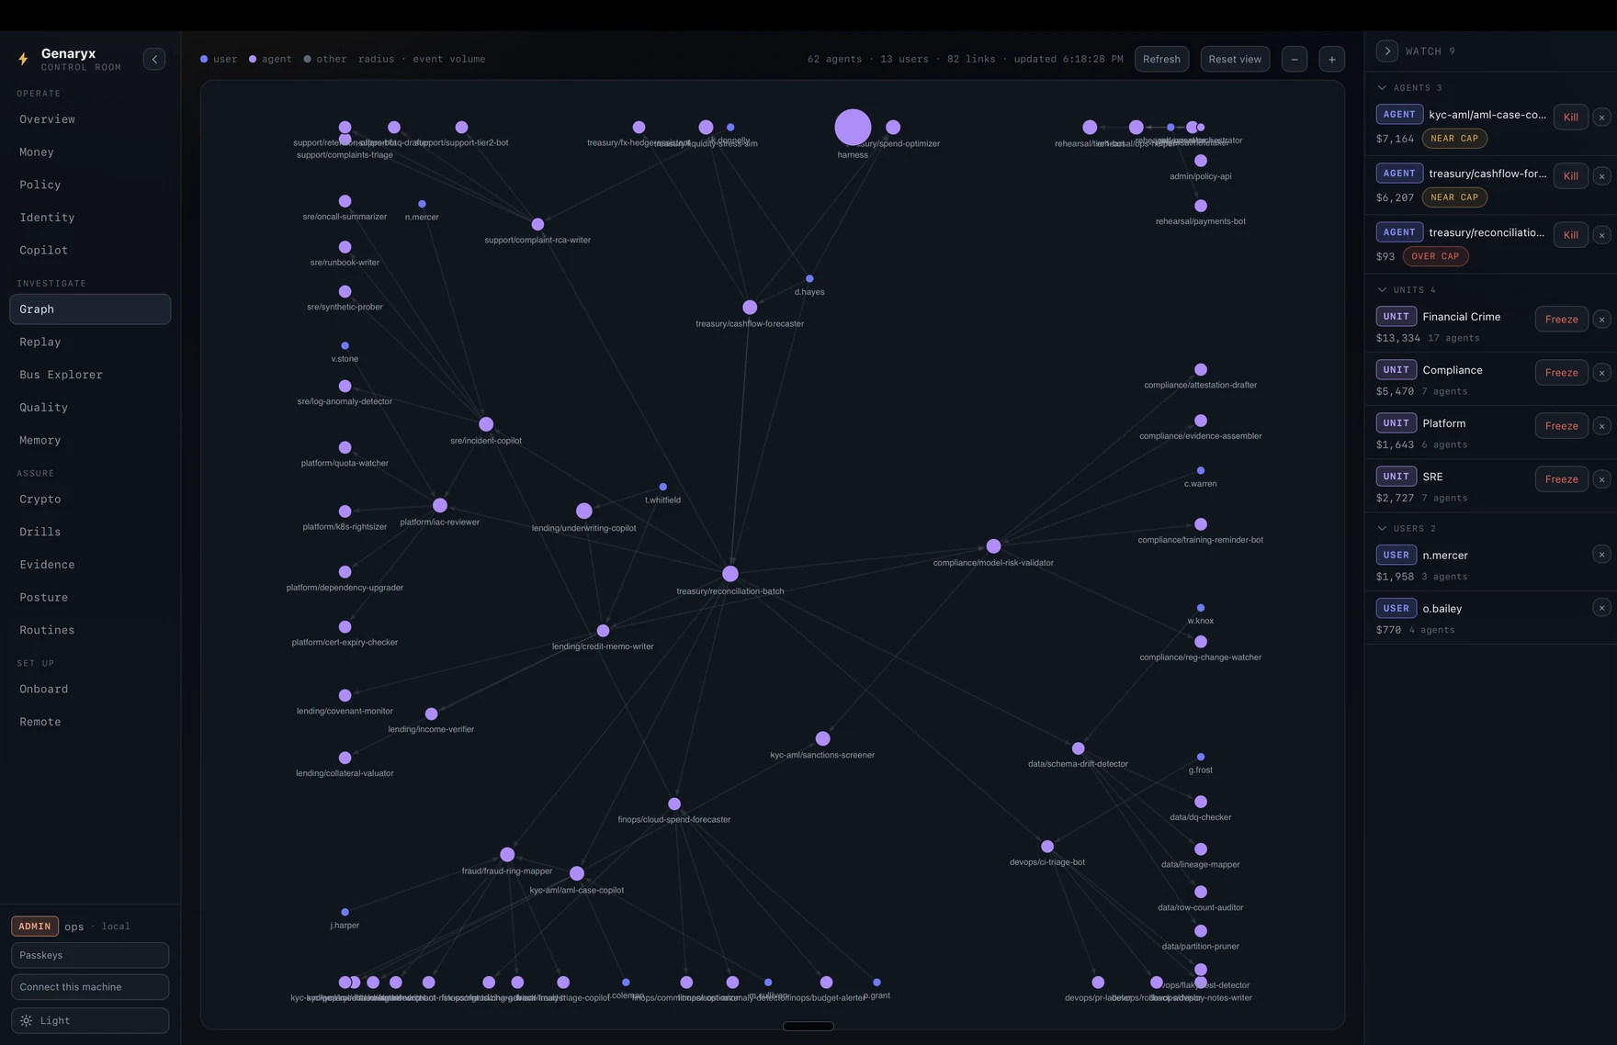Freeze the Platform unit

click(1562, 425)
